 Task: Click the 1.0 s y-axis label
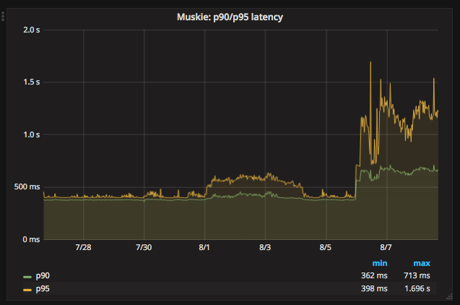click(x=31, y=134)
